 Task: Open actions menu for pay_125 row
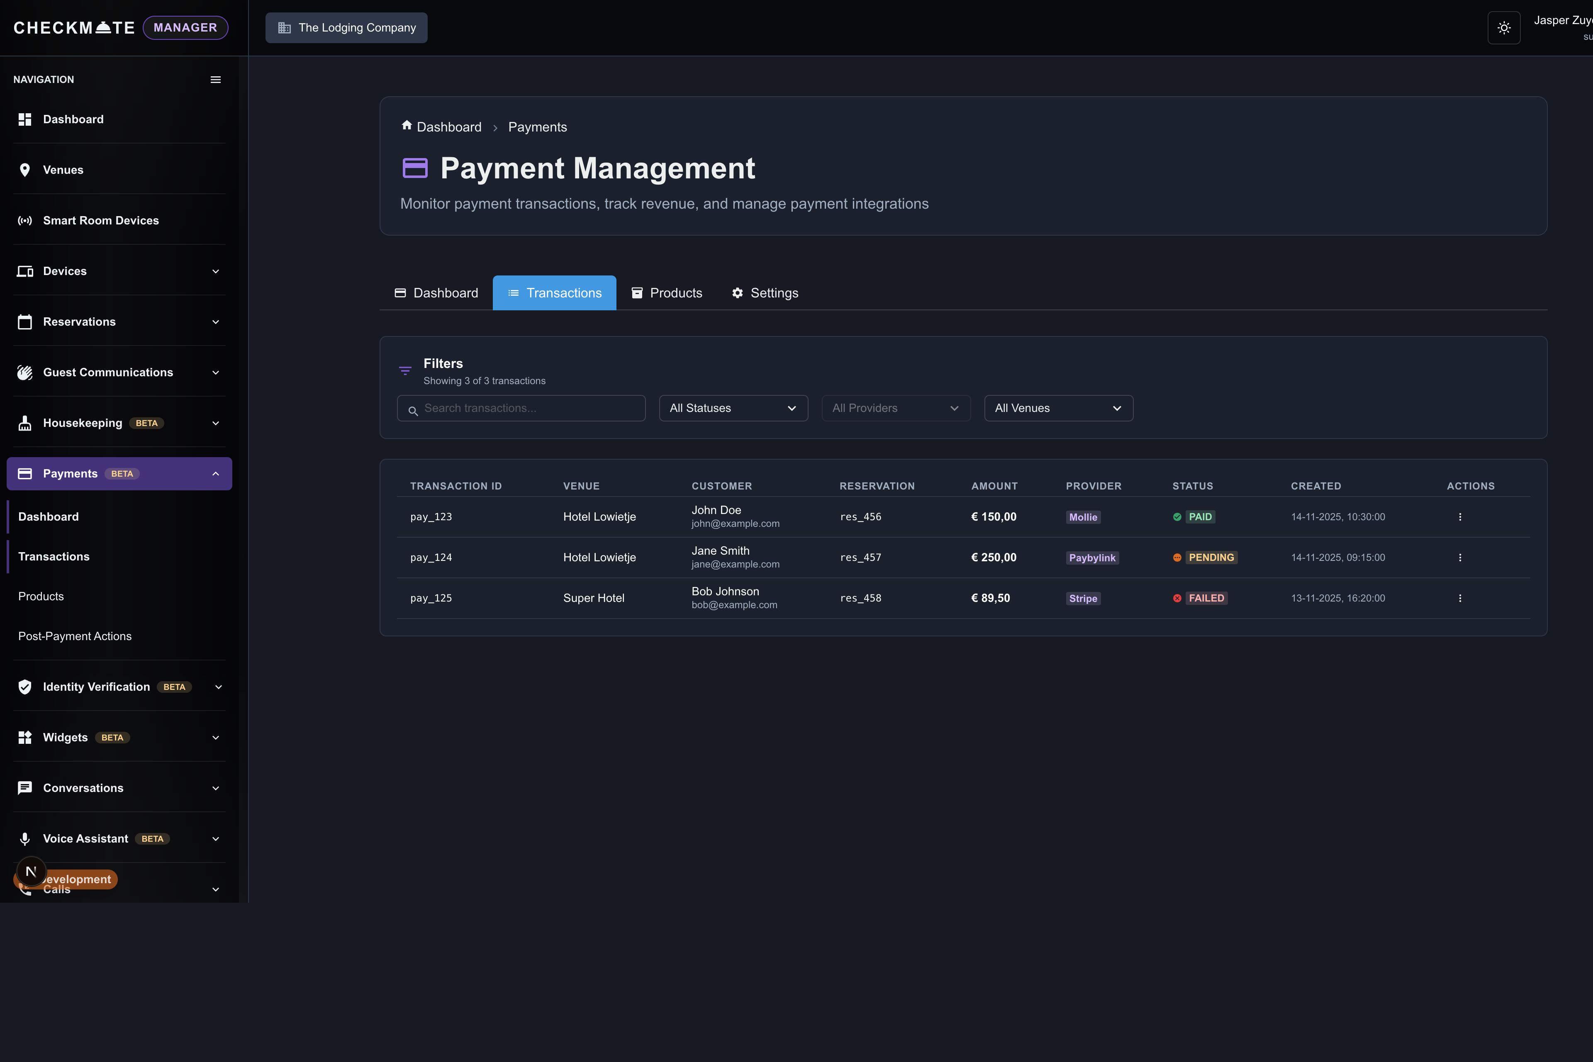1459,598
